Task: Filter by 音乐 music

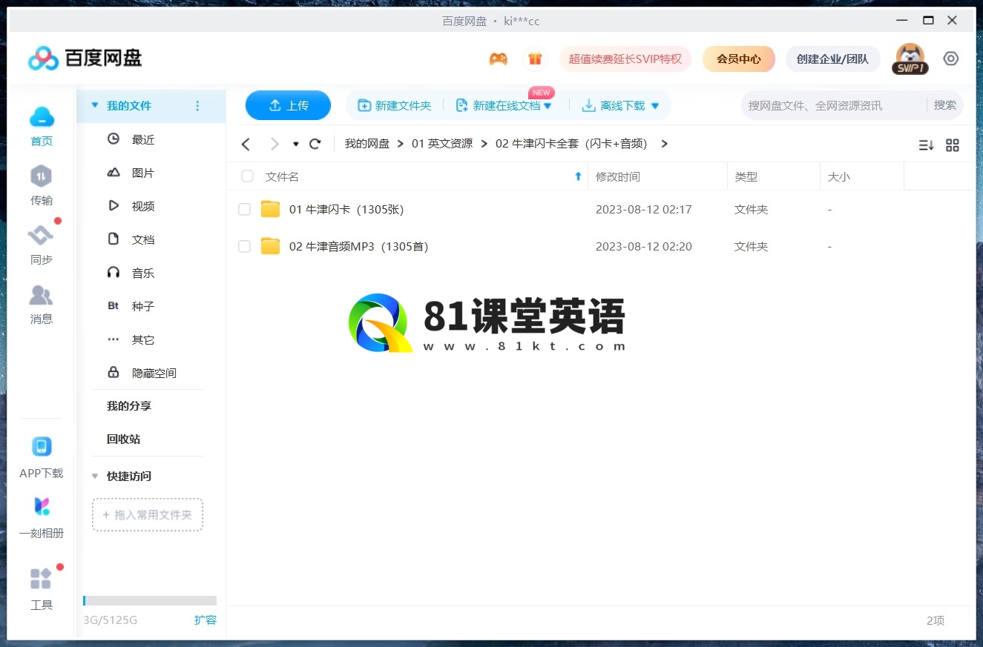Action: 143,273
